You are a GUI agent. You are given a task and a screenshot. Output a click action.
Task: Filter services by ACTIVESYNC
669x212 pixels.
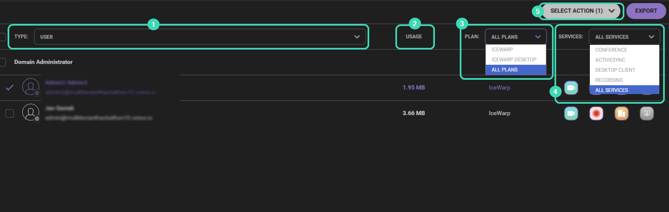click(x=624, y=60)
